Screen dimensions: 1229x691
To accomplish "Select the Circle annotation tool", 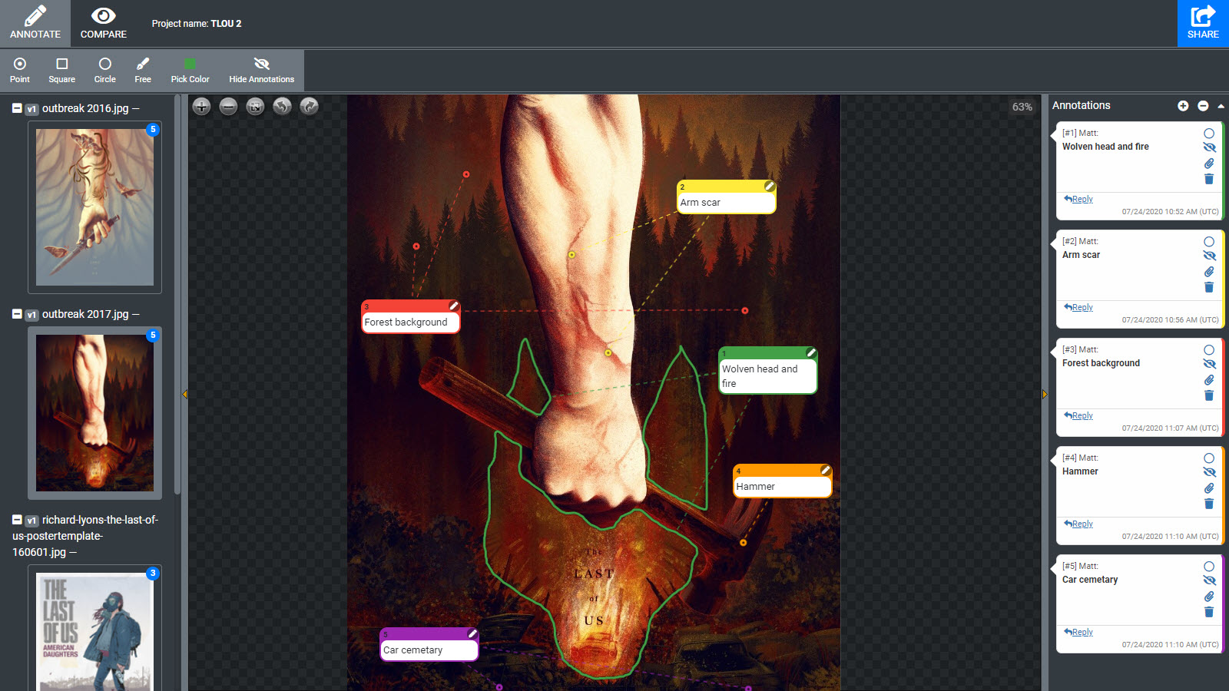I will pyautogui.click(x=104, y=70).
